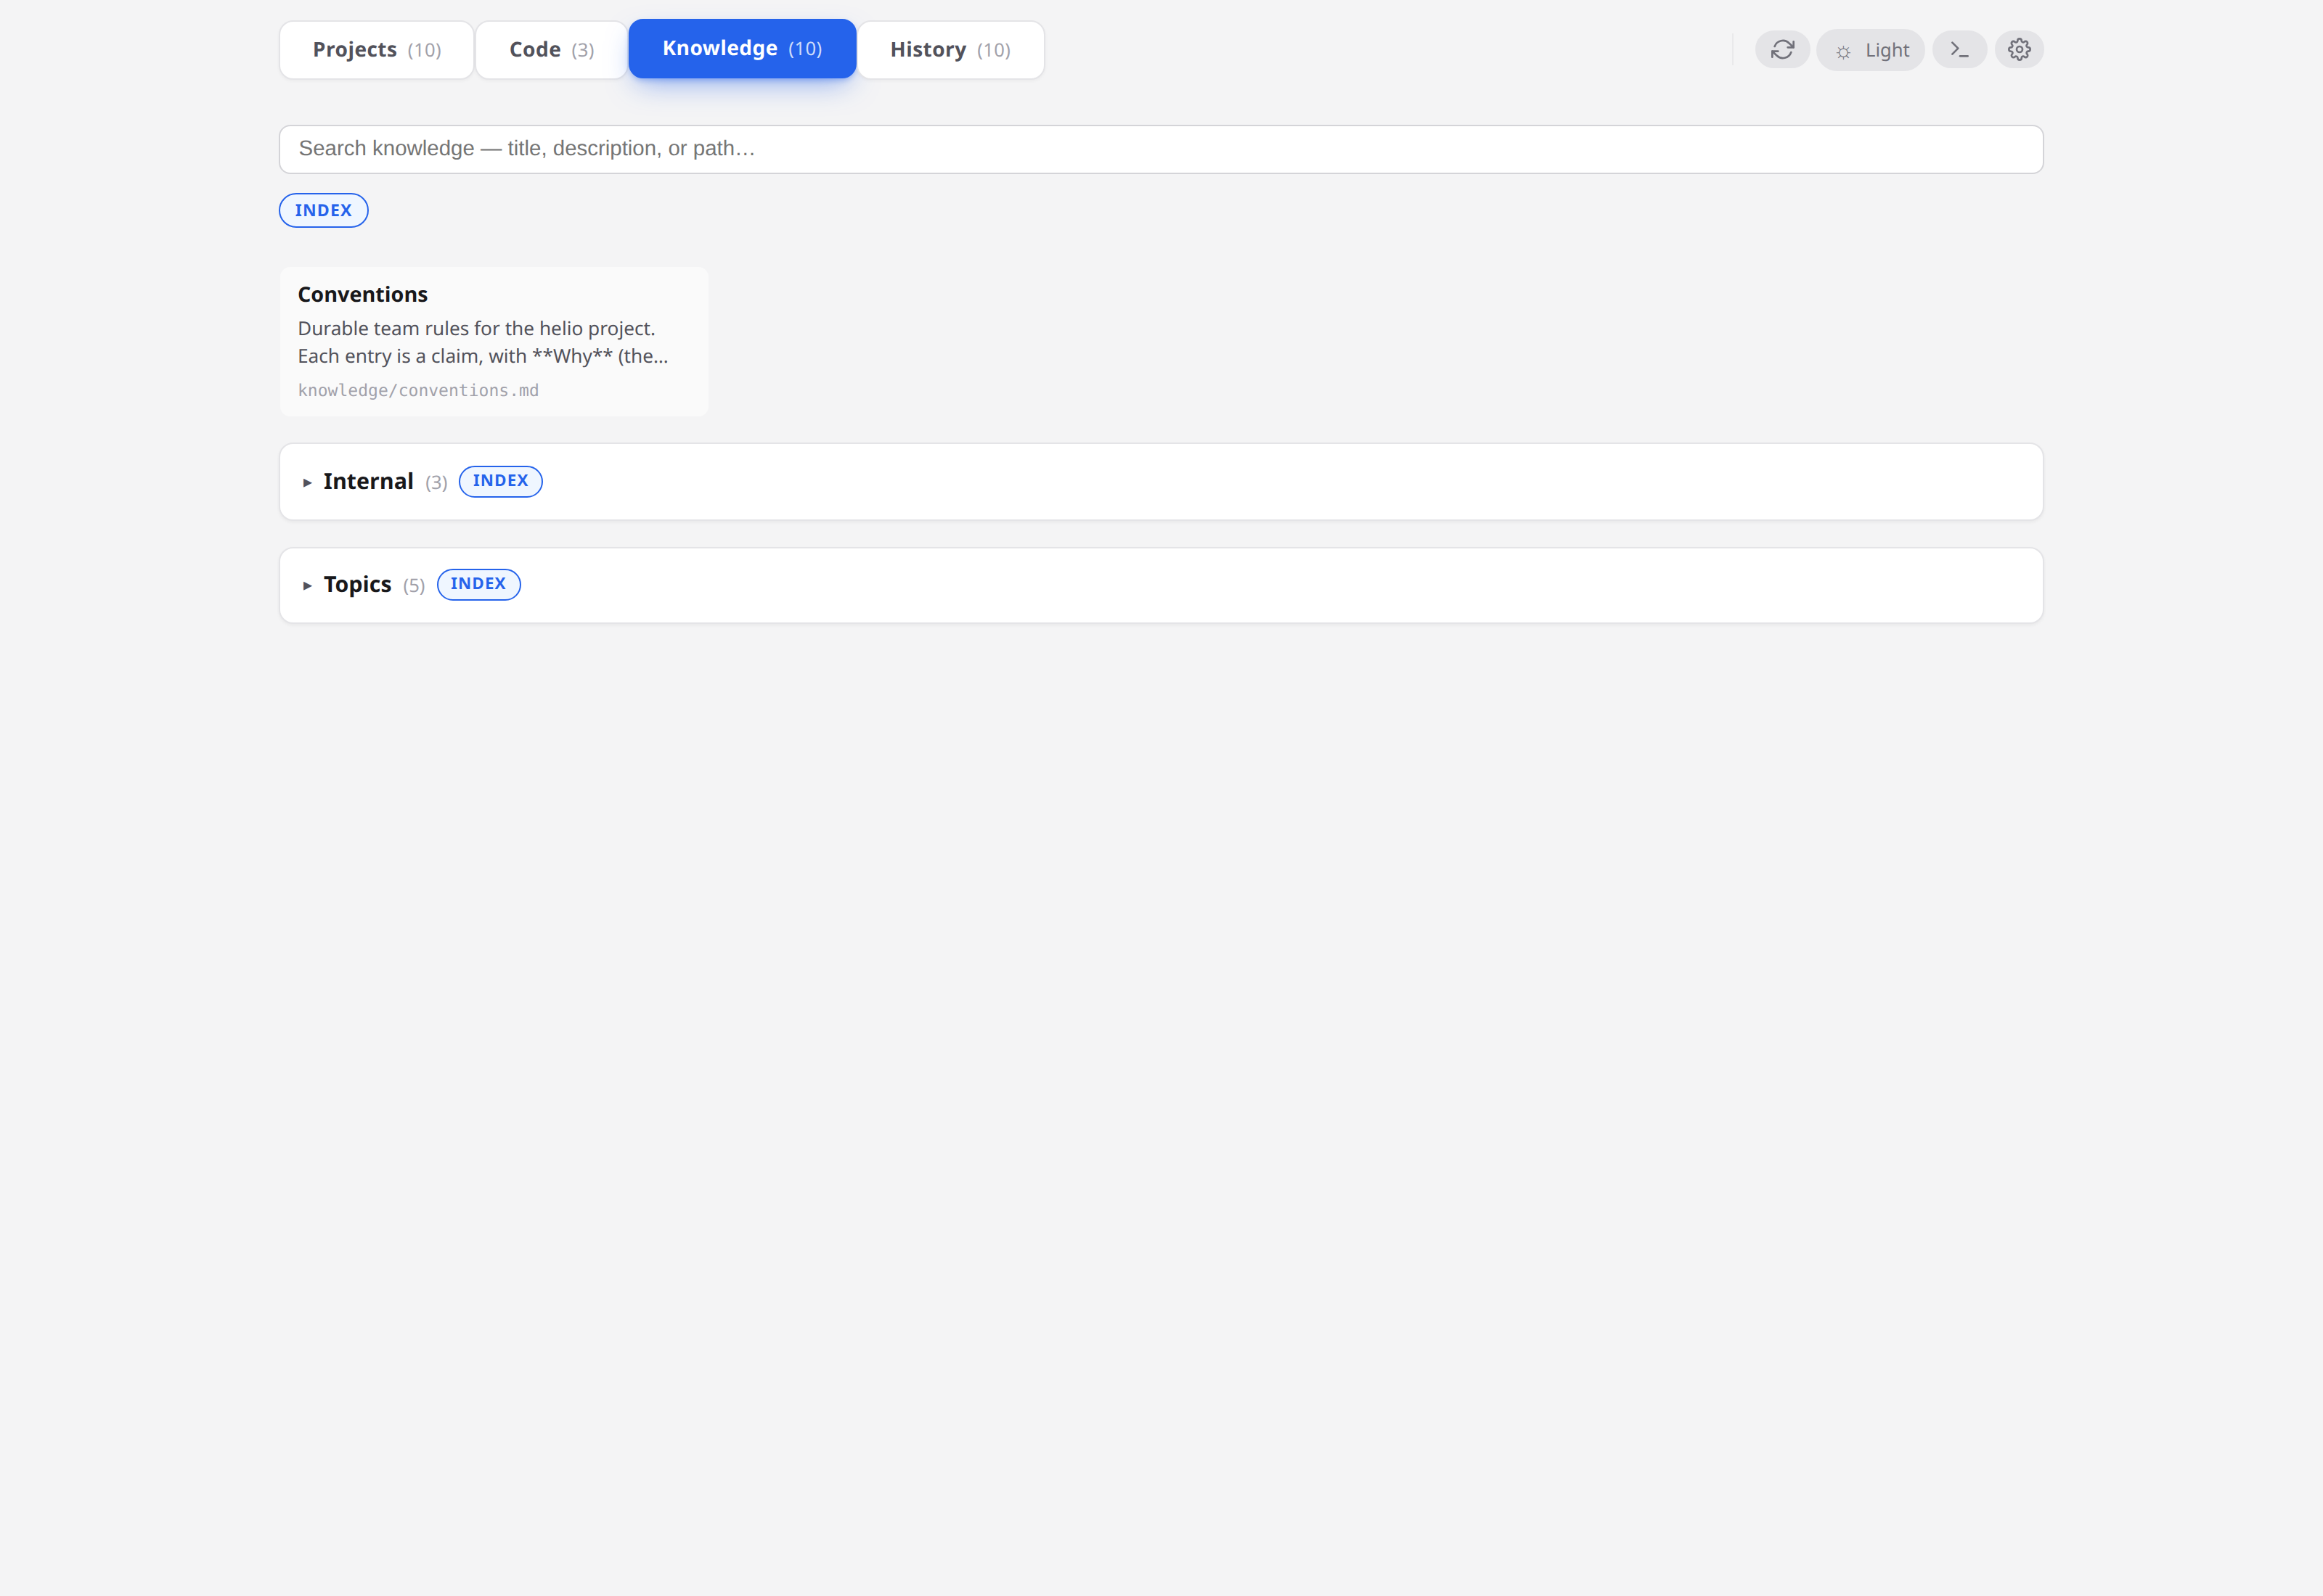2323x1596 pixels.
Task: Click the disclosure arrow next to Topics
Action: [x=306, y=586]
